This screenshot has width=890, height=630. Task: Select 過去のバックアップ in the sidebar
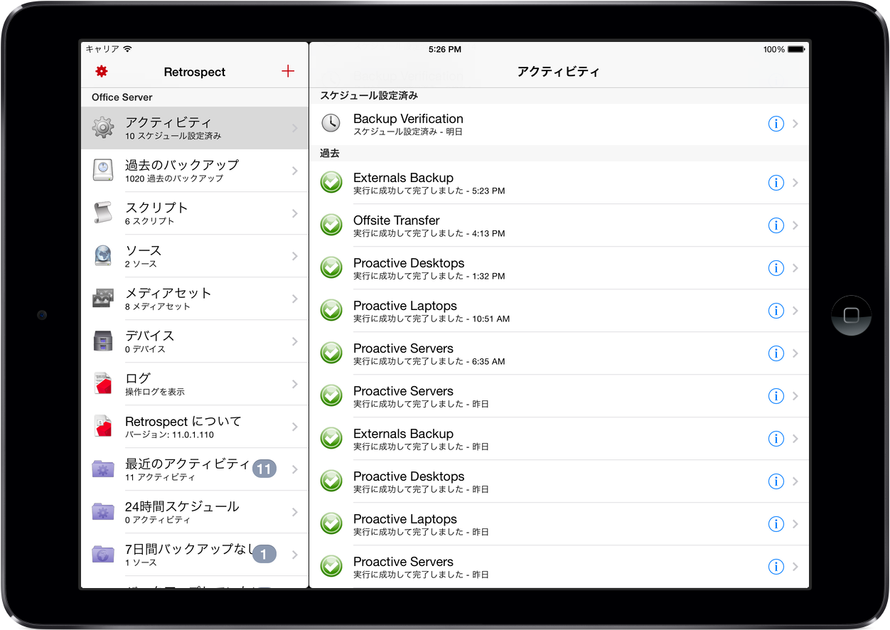tap(195, 171)
